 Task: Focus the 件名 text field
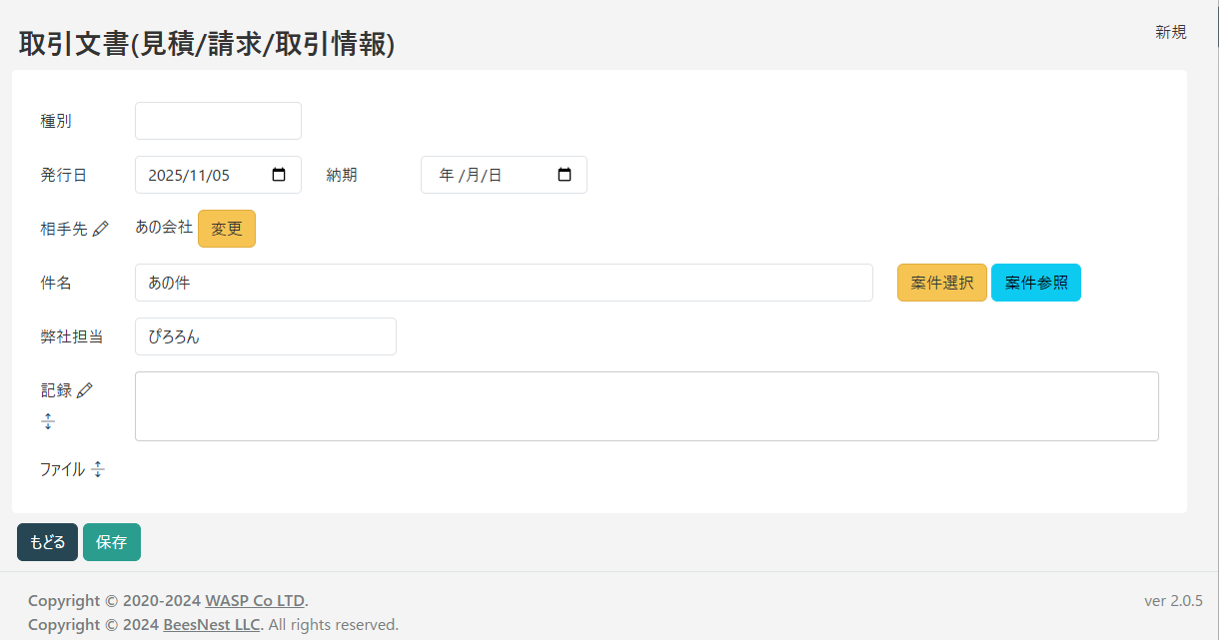point(504,283)
